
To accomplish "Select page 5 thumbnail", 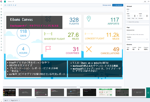I will (x=41, y=92).
